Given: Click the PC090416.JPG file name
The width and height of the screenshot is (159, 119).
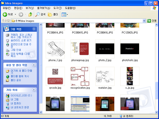Looking at the screenshot, I should pos(105,33).
